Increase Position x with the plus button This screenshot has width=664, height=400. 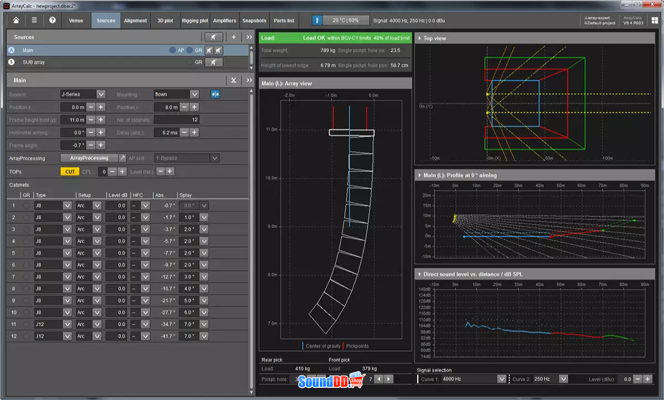[x=101, y=107]
